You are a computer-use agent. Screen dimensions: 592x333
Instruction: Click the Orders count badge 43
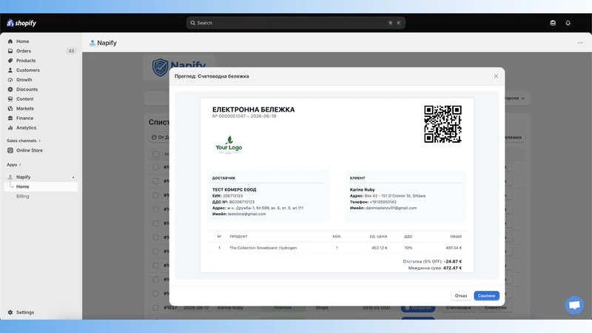[71, 51]
